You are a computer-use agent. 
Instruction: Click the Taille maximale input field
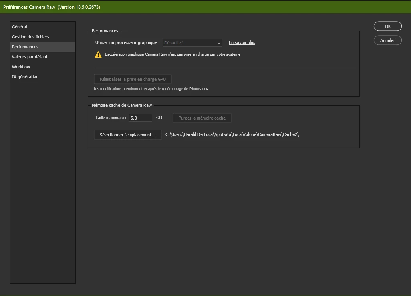tap(141, 118)
